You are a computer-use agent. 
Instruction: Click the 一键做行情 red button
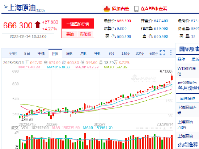[x=78, y=24]
